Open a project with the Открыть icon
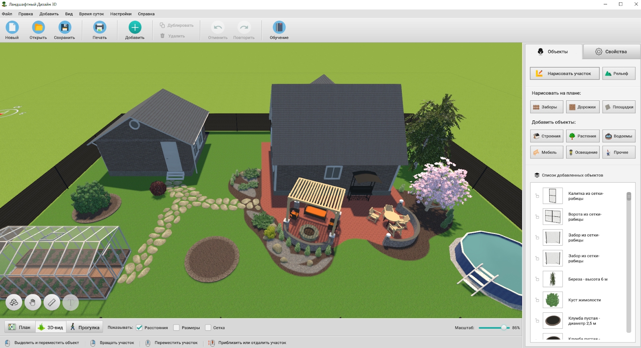 [x=38, y=28]
